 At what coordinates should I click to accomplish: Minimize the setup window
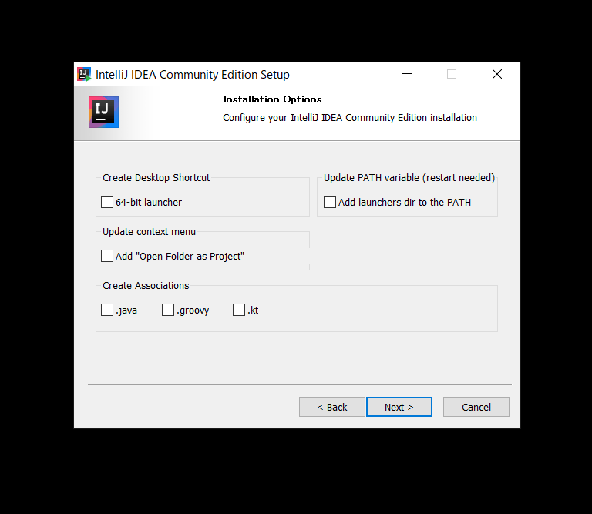[x=407, y=74]
